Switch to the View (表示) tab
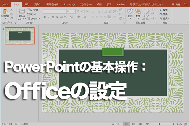190x126 pixels. coord(109,5)
